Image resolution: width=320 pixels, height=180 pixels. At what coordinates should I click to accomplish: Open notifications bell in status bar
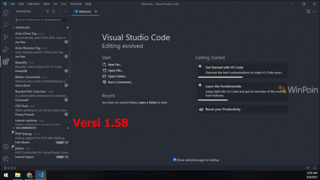click(314, 168)
